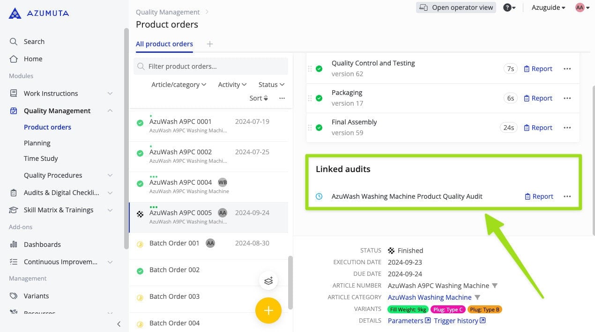The image size is (595, 332).
Task: Select the All product orders tab
Action: point(164,44)
